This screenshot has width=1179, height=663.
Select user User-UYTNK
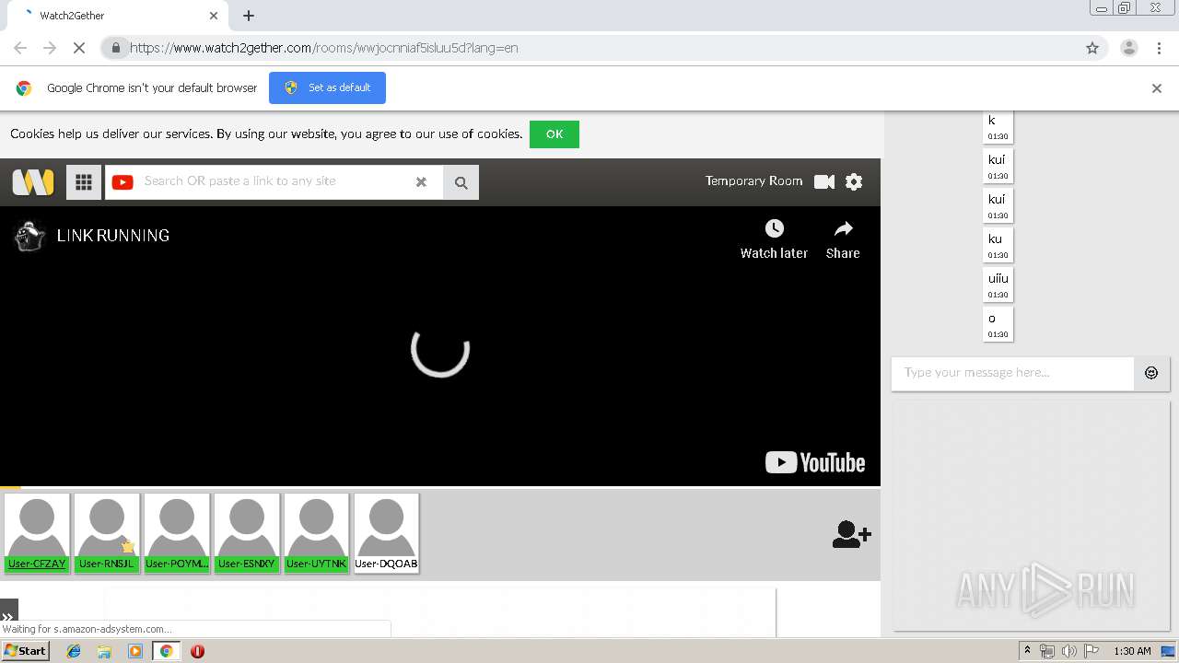click(x=317, y=533)
